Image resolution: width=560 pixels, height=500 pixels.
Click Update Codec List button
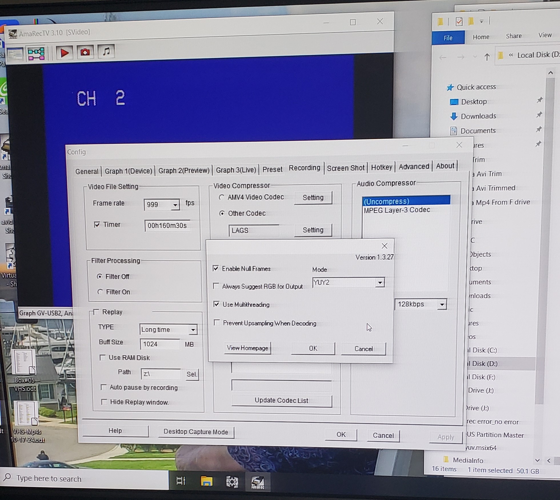click(281, 400)
